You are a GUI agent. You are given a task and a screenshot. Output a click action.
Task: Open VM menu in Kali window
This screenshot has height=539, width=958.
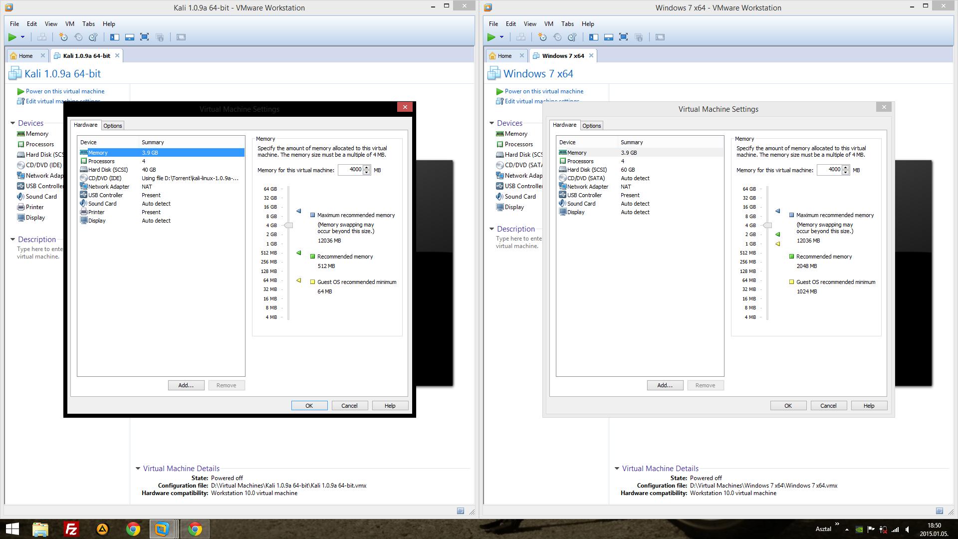(69, 23)
